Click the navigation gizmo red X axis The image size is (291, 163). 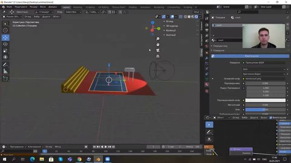pyautogui.click(x=152, y=30)
